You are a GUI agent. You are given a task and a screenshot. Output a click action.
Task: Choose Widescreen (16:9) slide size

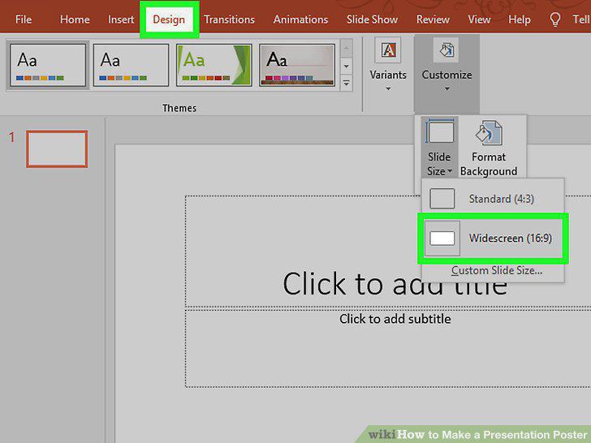click(x=493, y=238)
